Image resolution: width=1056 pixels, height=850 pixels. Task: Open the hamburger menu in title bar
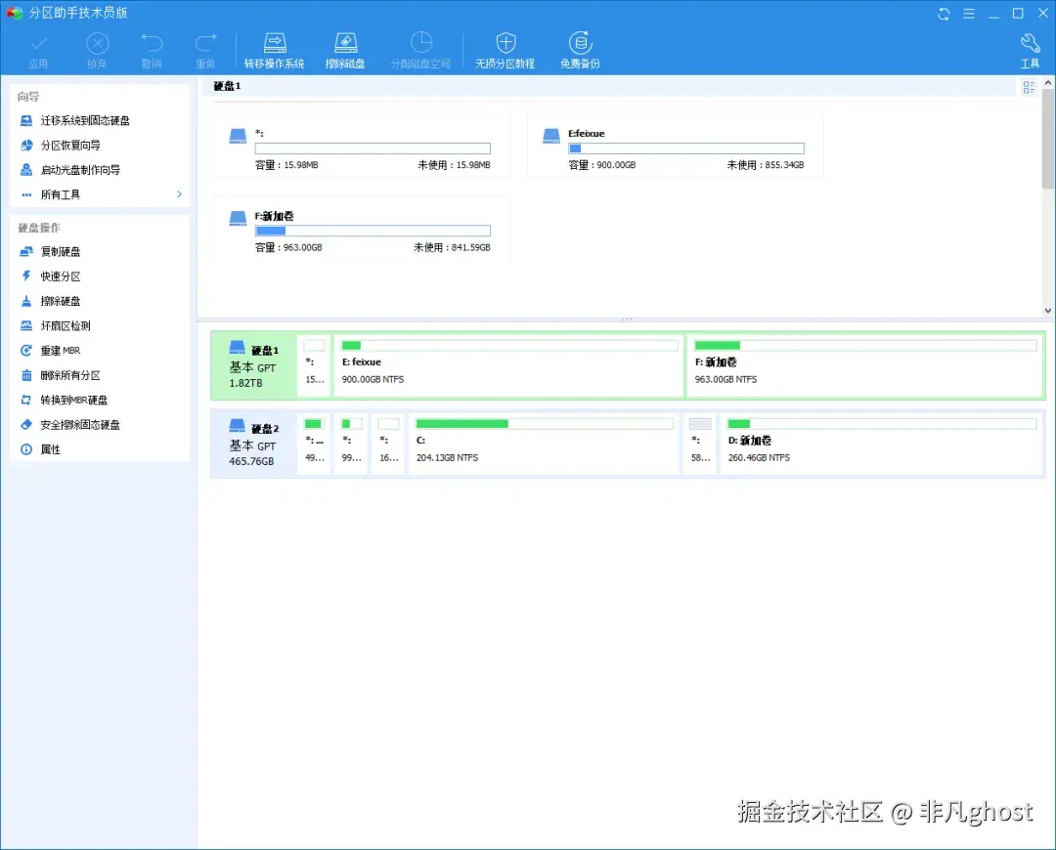pos(968,14)
